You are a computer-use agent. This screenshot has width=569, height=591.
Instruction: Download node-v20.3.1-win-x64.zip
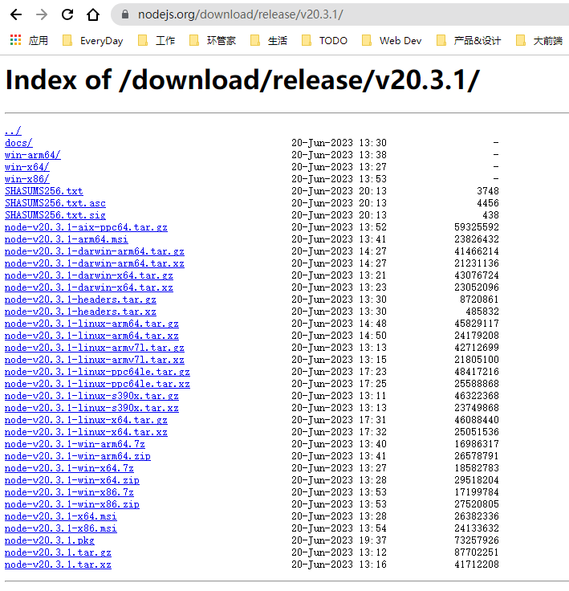(x=72, y=480)
